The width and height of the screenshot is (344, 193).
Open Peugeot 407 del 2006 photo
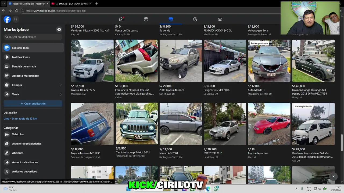pyautogui.click(x=225, y=61)
